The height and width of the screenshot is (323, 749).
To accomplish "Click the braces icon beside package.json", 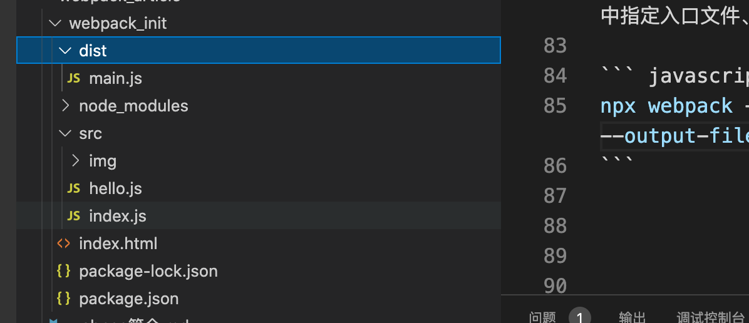I will tap(63, 299).
